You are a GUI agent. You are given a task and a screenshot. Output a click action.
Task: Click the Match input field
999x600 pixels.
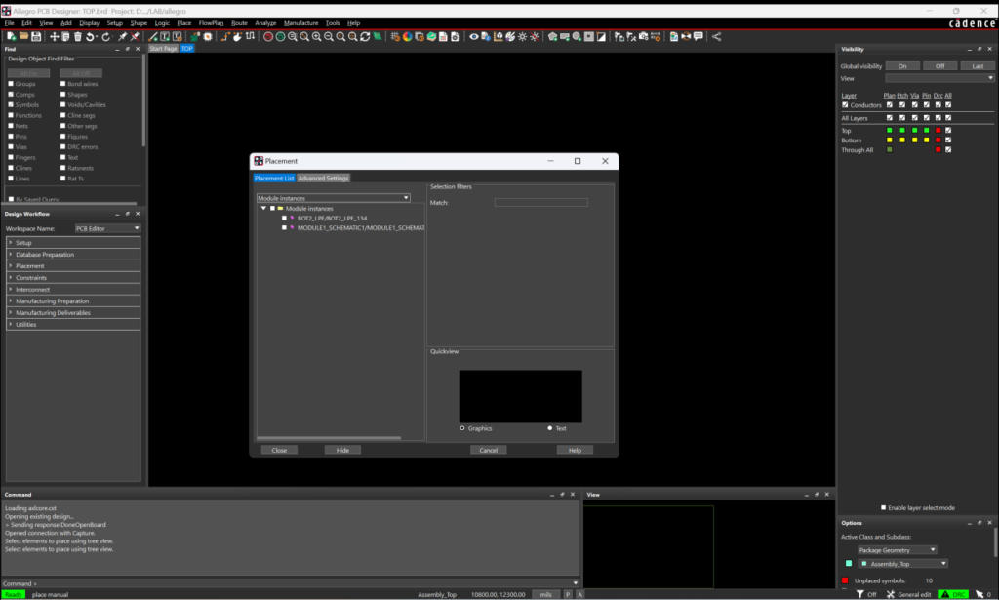point(540,202)
